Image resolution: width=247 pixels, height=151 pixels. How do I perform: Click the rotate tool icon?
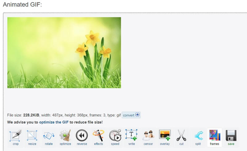click(x=48, y=135)
